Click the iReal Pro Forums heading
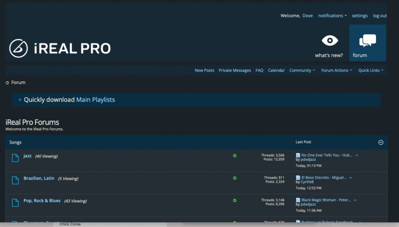The height and width of the screenshot is (227, 399). (x=32, y=122)
